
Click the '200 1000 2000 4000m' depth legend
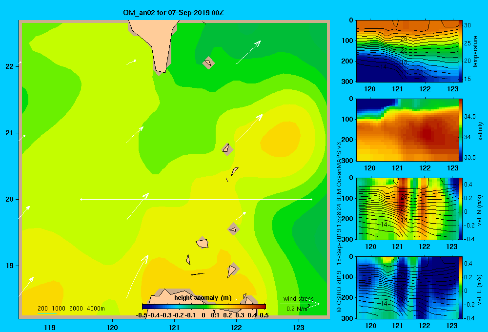[x=71, y=309]
